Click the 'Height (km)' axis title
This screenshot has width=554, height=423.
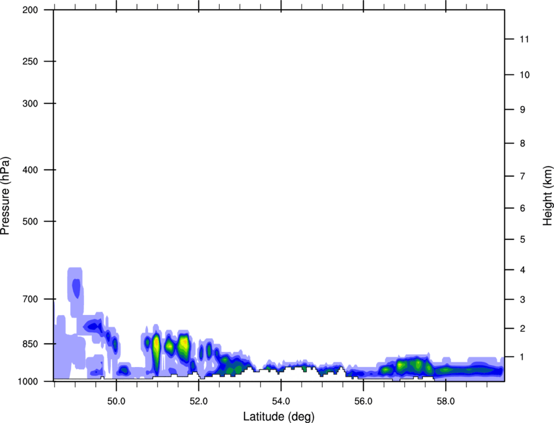pos(547,196)
